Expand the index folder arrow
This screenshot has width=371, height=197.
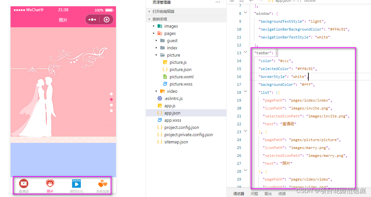tap(156, 48)
